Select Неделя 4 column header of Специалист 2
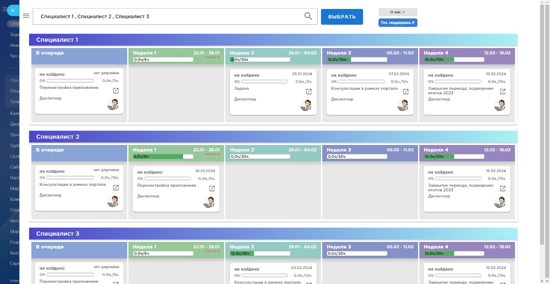Screen dimensions: 550x284 tap(467, 153)
